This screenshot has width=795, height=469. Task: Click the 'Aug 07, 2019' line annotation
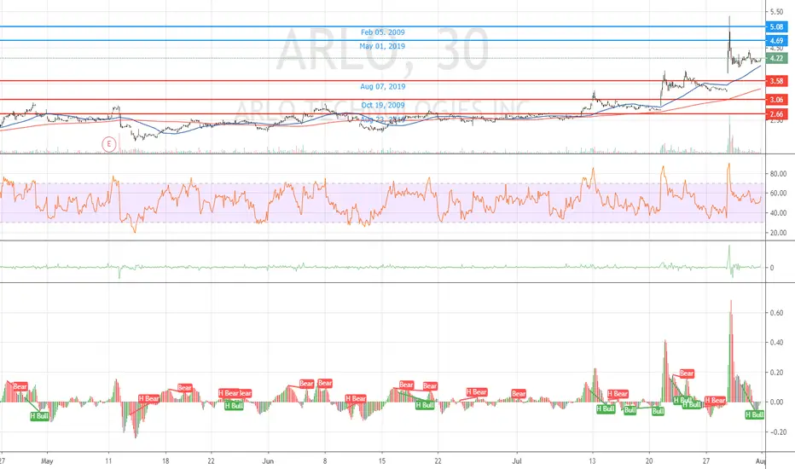[x=383, y=87]
